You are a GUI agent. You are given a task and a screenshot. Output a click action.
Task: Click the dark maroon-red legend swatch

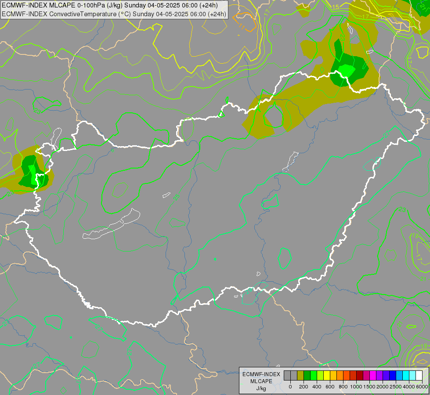[x=360, y=375]
